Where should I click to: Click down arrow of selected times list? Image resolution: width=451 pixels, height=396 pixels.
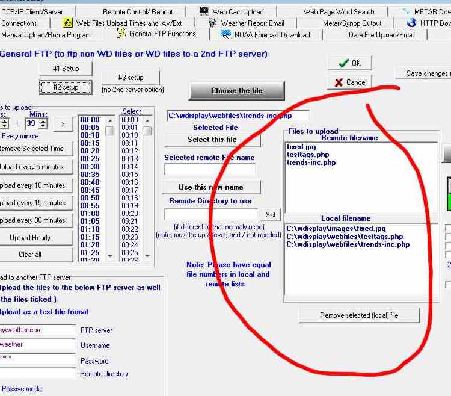click(x=110, y=256)
